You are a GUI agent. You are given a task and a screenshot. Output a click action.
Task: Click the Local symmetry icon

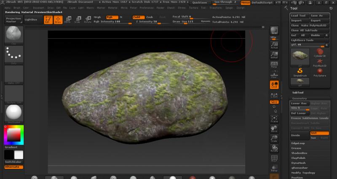(x=274, y=85)
